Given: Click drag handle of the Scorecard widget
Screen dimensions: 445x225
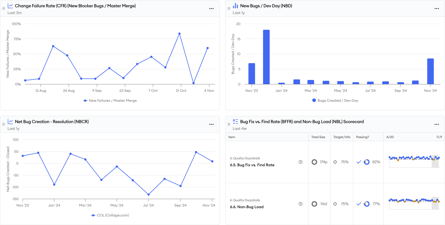Looking at the screenshot, I should pyautogui.click(x=229, y=124).
